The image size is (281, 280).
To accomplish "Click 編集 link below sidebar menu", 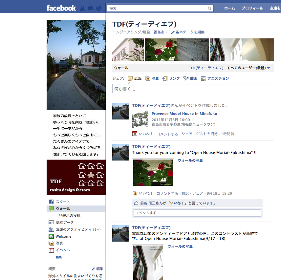I will point(59,257).
